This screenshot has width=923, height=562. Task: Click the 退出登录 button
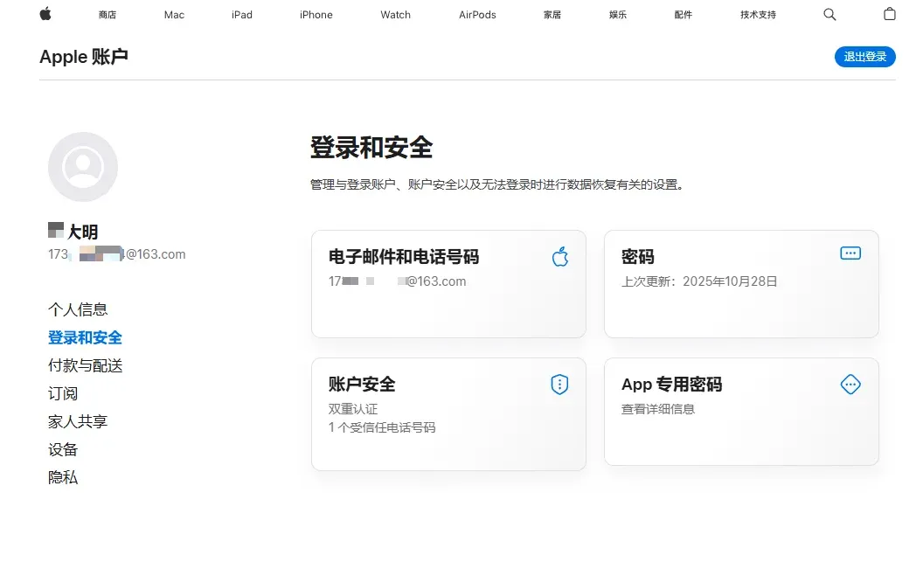864,56
